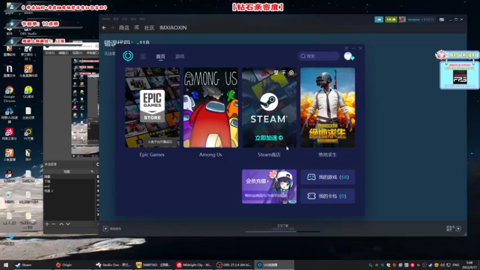Open 我的游戏 (68) list
Image resolution: width=480 pixels, height=270 pixels.
coord(328,177)
